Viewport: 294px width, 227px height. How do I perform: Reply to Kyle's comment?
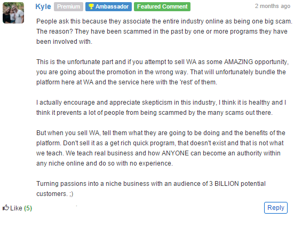276,208
